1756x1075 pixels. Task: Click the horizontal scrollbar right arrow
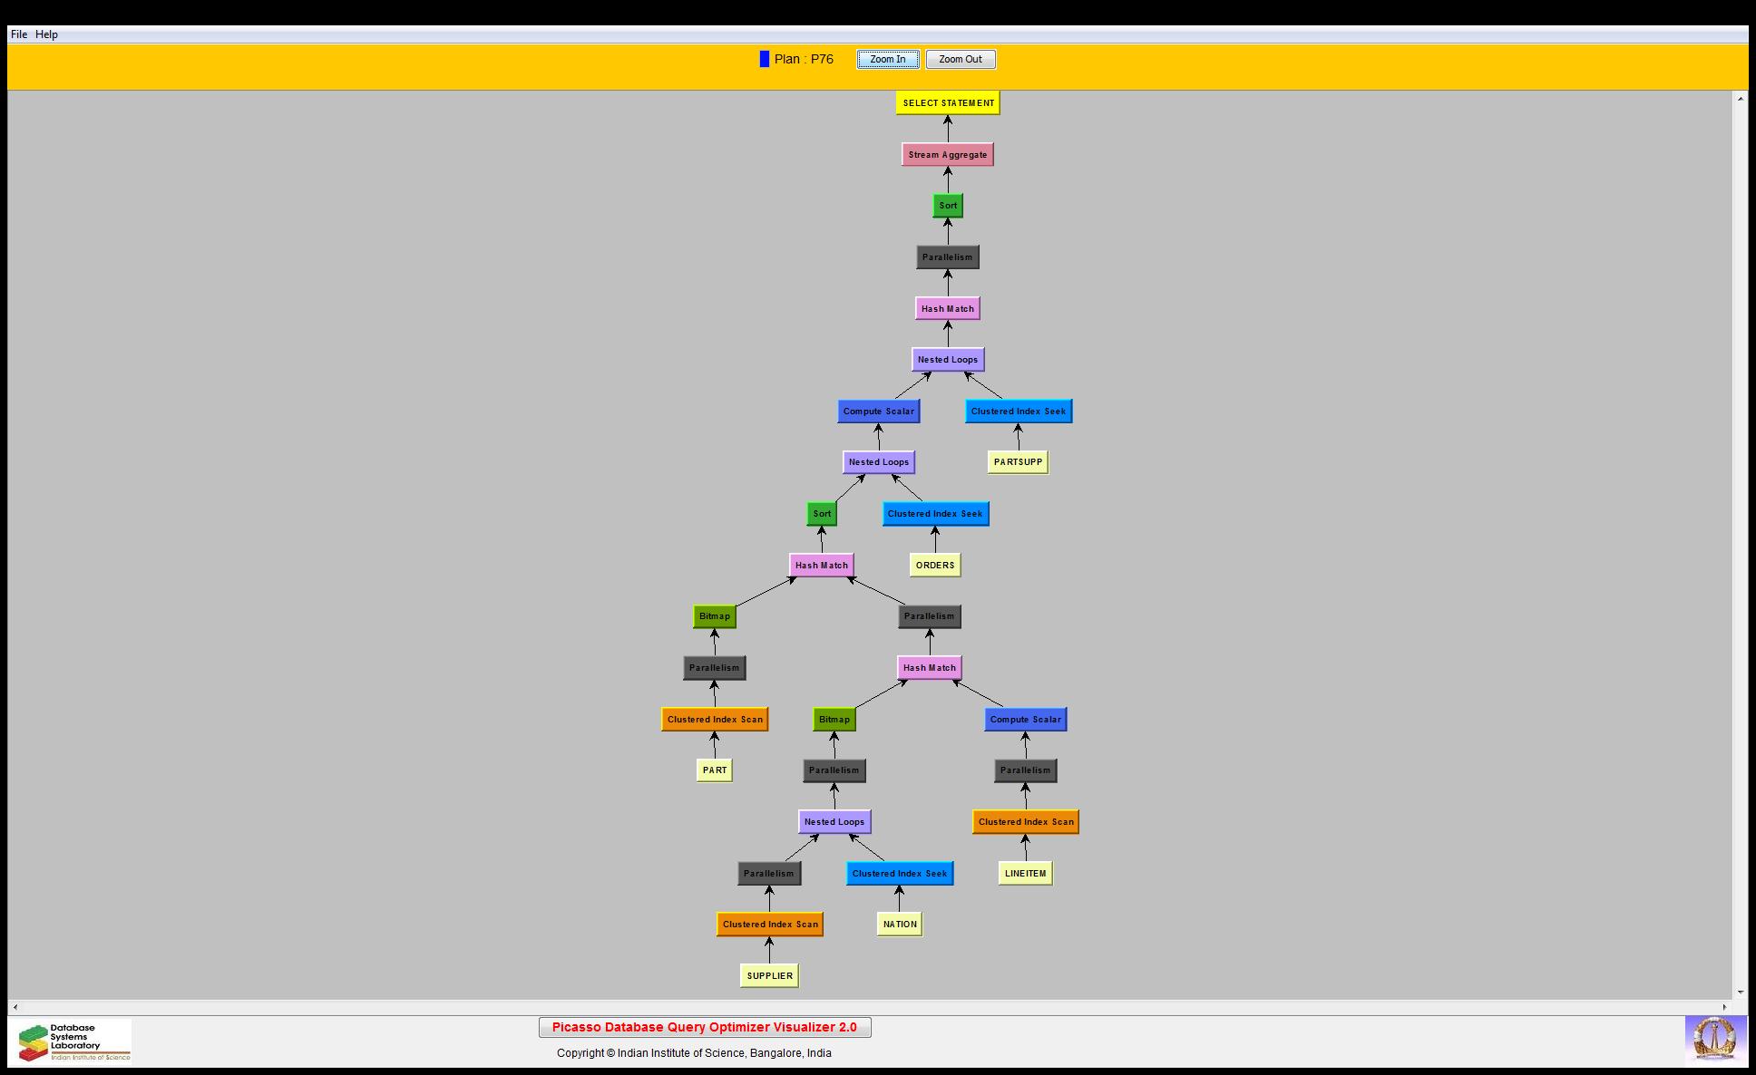point(1725,1007)
